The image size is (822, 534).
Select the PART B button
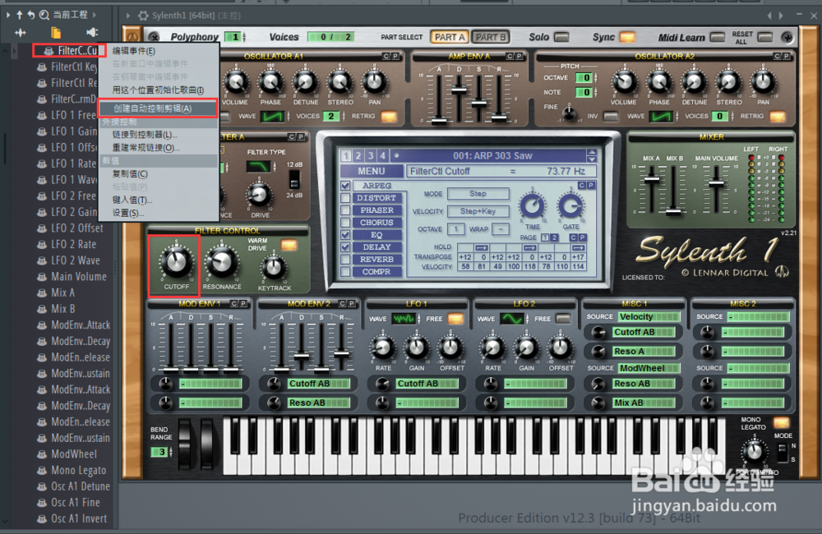(490, 37)
